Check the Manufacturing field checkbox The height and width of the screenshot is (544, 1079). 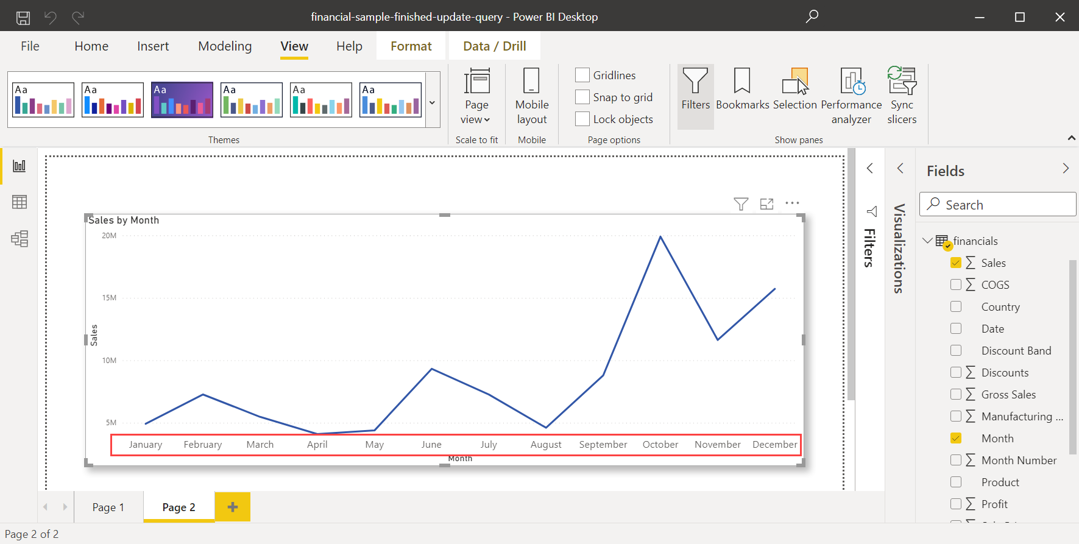tap(956, 416)
